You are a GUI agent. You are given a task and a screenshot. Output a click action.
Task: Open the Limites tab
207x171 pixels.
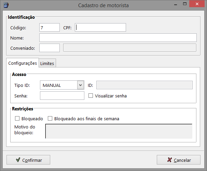click(x=47, y=63)
